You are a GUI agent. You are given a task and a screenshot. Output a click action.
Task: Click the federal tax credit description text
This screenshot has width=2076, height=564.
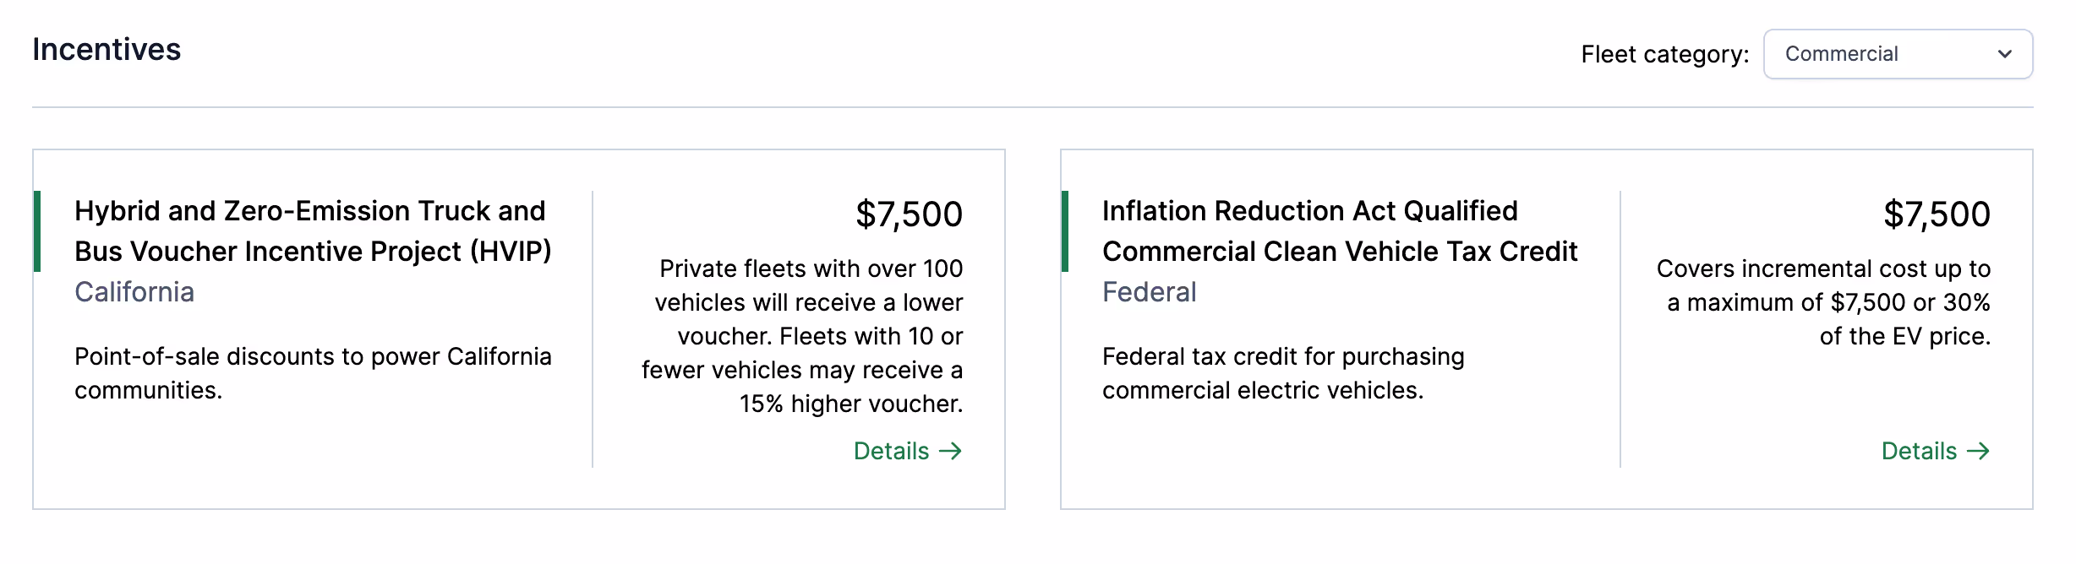[1283, 373]
